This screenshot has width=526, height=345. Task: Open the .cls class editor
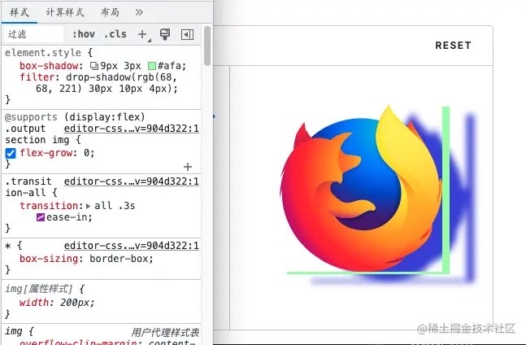(115, 34)
